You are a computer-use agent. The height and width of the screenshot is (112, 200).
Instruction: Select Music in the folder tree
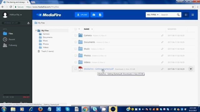tap(45, 41)
